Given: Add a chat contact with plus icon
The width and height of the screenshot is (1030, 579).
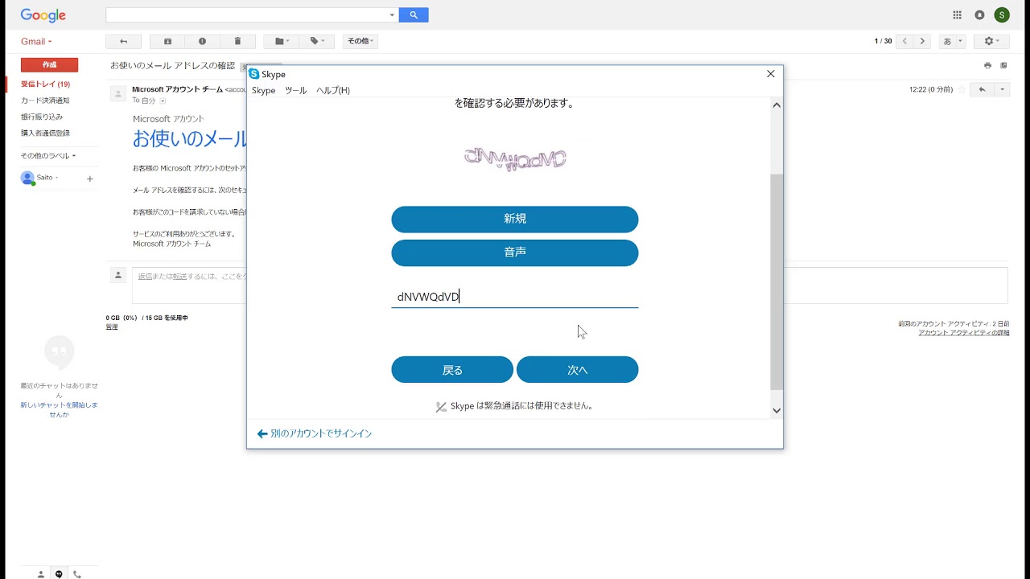Looking at the screenshot, I should point(90,179).
